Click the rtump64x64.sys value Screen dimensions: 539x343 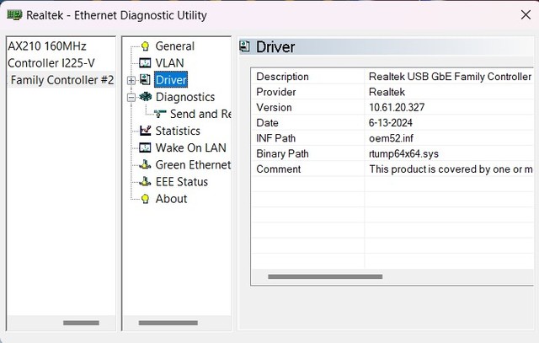point(403,153)
